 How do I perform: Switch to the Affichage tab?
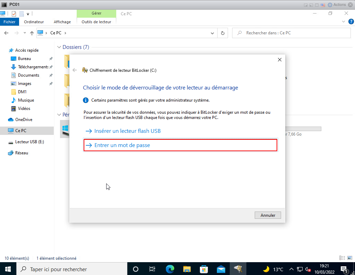(x=62, y=22)
